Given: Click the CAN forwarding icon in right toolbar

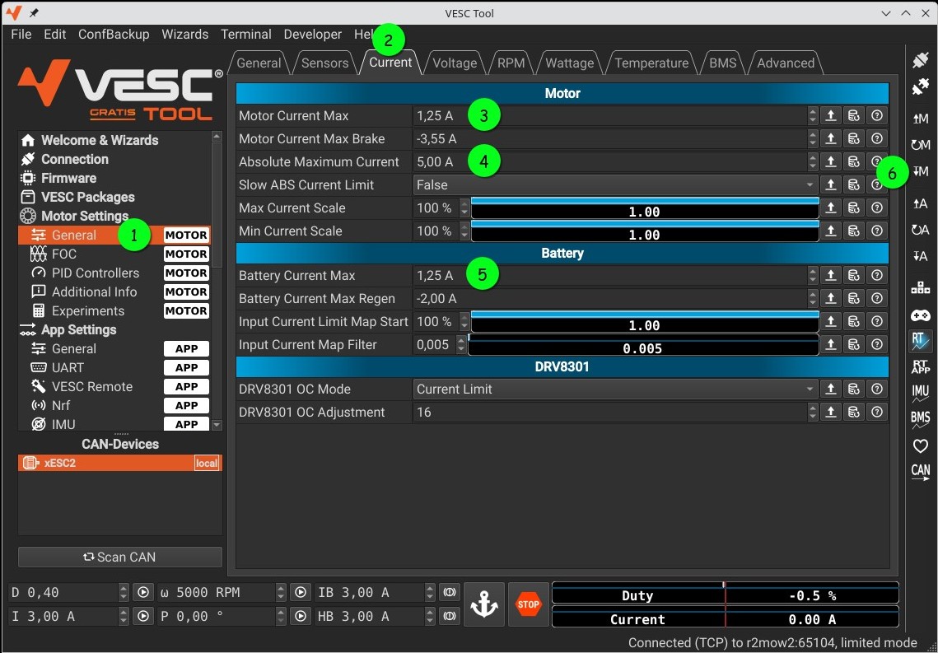Looking at the screenshot, I should 920,472.
